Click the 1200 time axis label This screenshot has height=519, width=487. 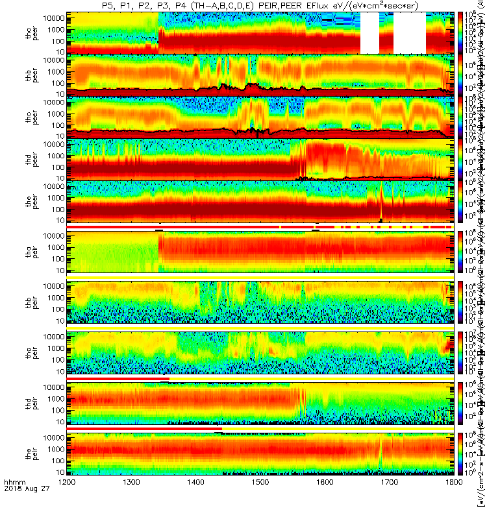[67, 482]
